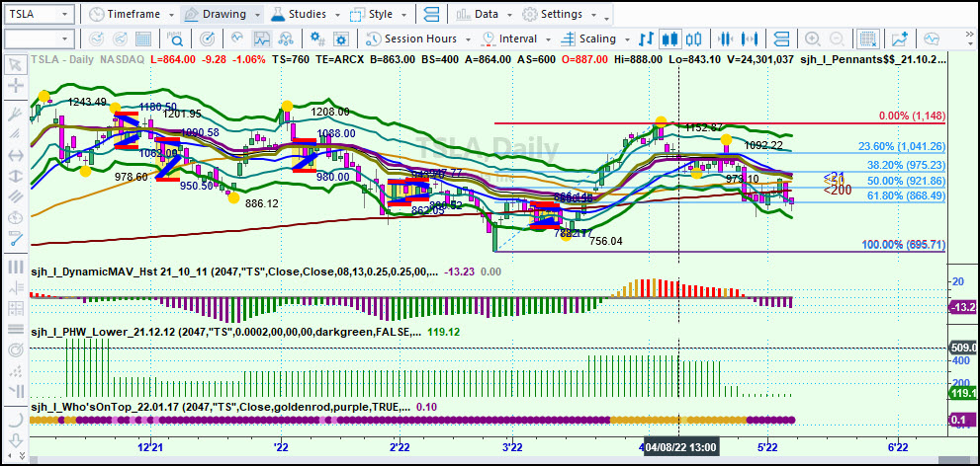
Task: Click the increase bar spacing icon
Action: coord(749,39)
